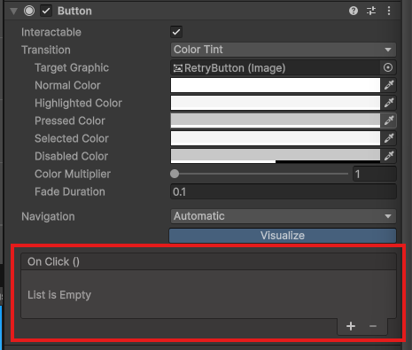The height and width of the screenshot is (350, 412).
Task: Uncheck the Interactable checkbox
Action: point(176,32)
